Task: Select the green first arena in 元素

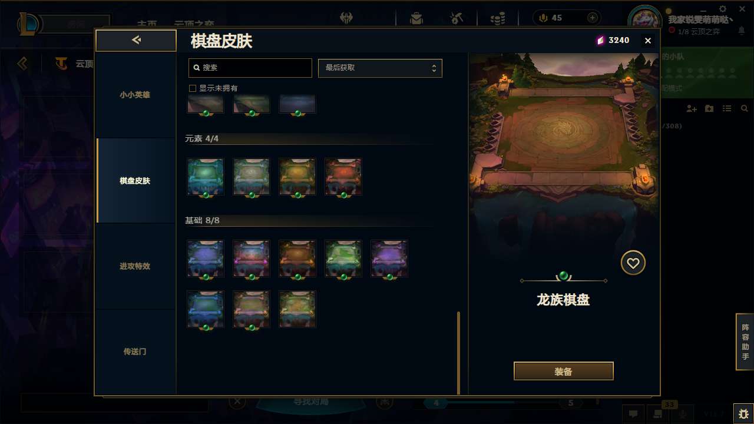Action: (206, 177)
